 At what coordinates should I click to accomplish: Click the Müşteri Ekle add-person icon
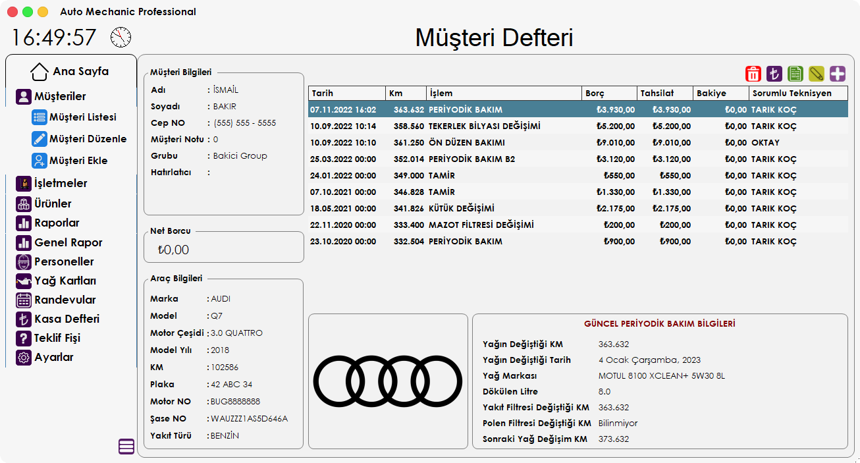click(x=39, y=161)
